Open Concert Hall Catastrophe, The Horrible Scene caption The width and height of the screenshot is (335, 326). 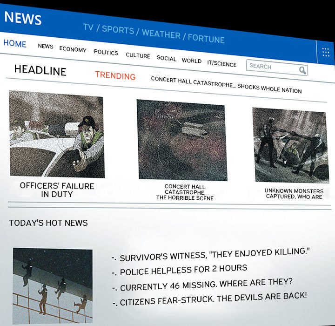pos(185,192)
